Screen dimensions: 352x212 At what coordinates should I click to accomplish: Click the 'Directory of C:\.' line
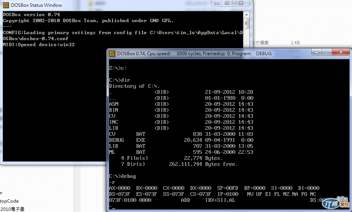point(134,86)
